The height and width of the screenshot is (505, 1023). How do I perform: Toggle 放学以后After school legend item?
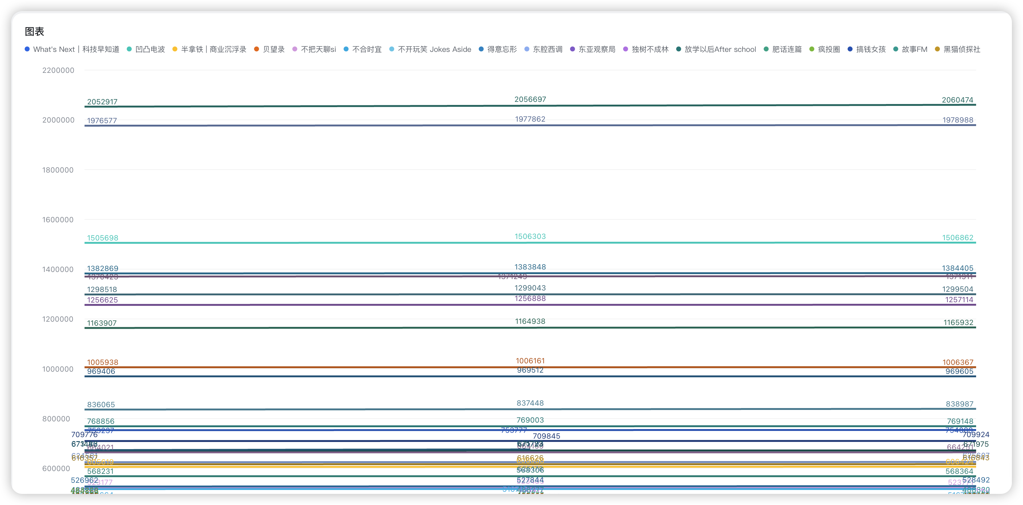(x=720, y=49)
